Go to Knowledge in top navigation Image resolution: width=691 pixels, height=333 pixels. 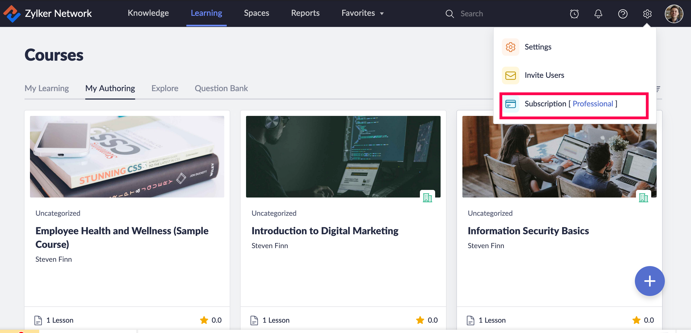pyautogui.click(x=148, y=13)
